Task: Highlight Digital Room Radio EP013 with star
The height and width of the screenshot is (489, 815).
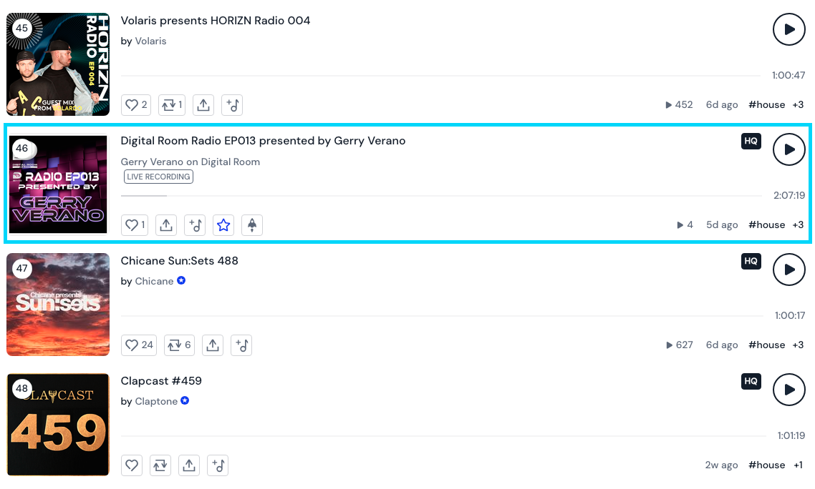Action: pyautogui.click(x=223, y=225)
